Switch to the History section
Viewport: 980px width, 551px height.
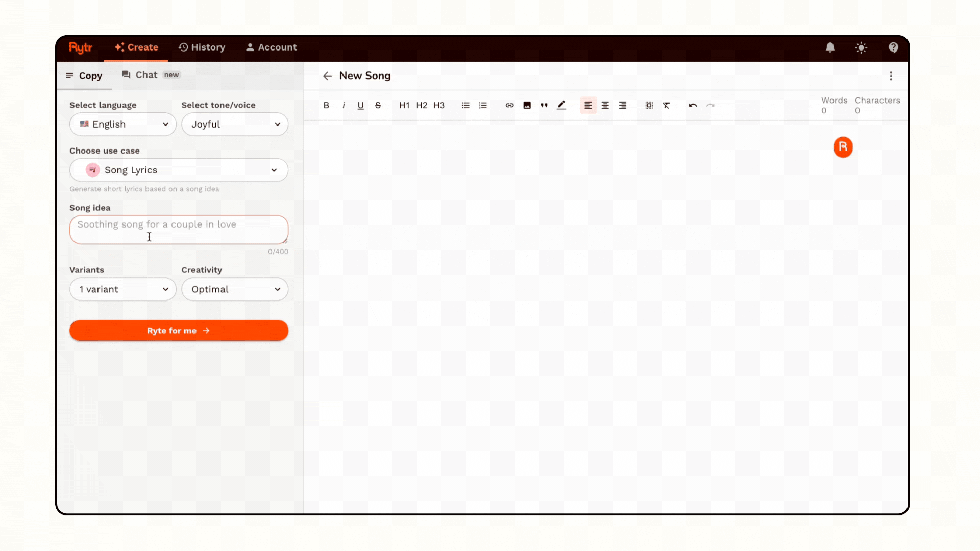(202, 47)
